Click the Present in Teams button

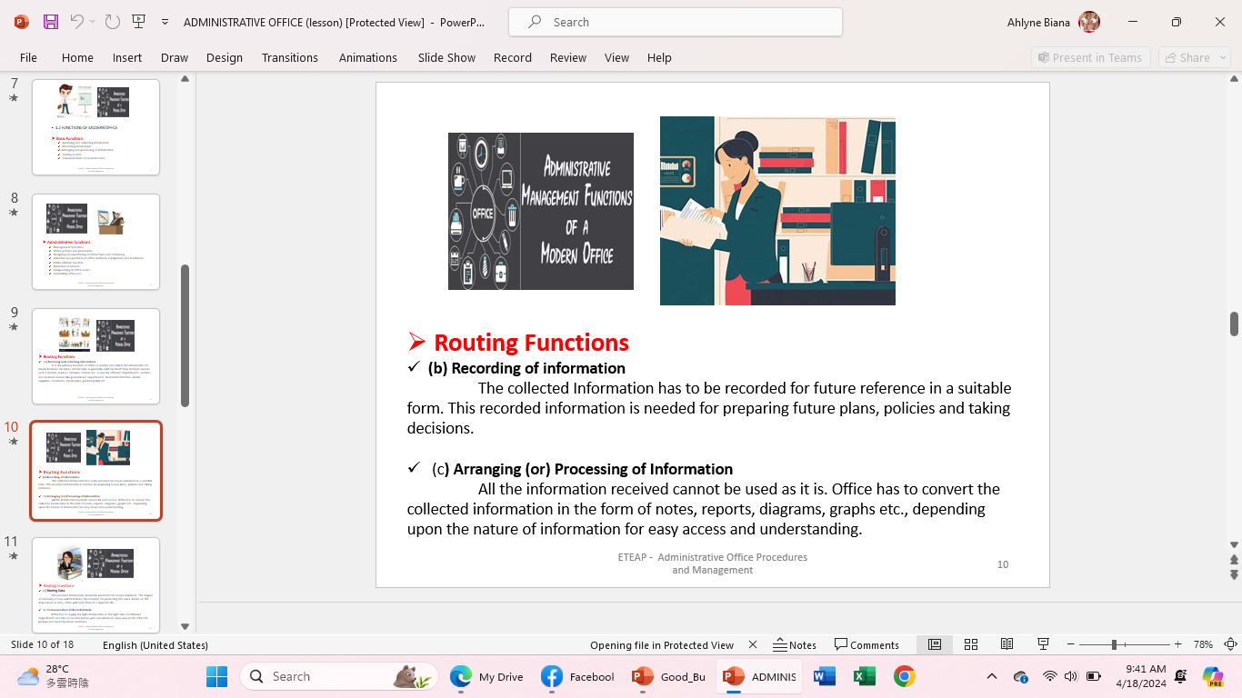[x=1090, y=57]
